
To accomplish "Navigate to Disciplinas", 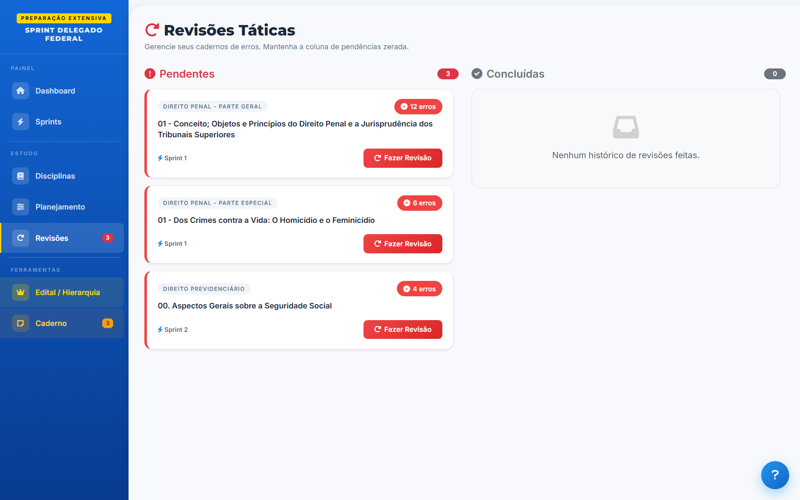I will coord(62,176).
